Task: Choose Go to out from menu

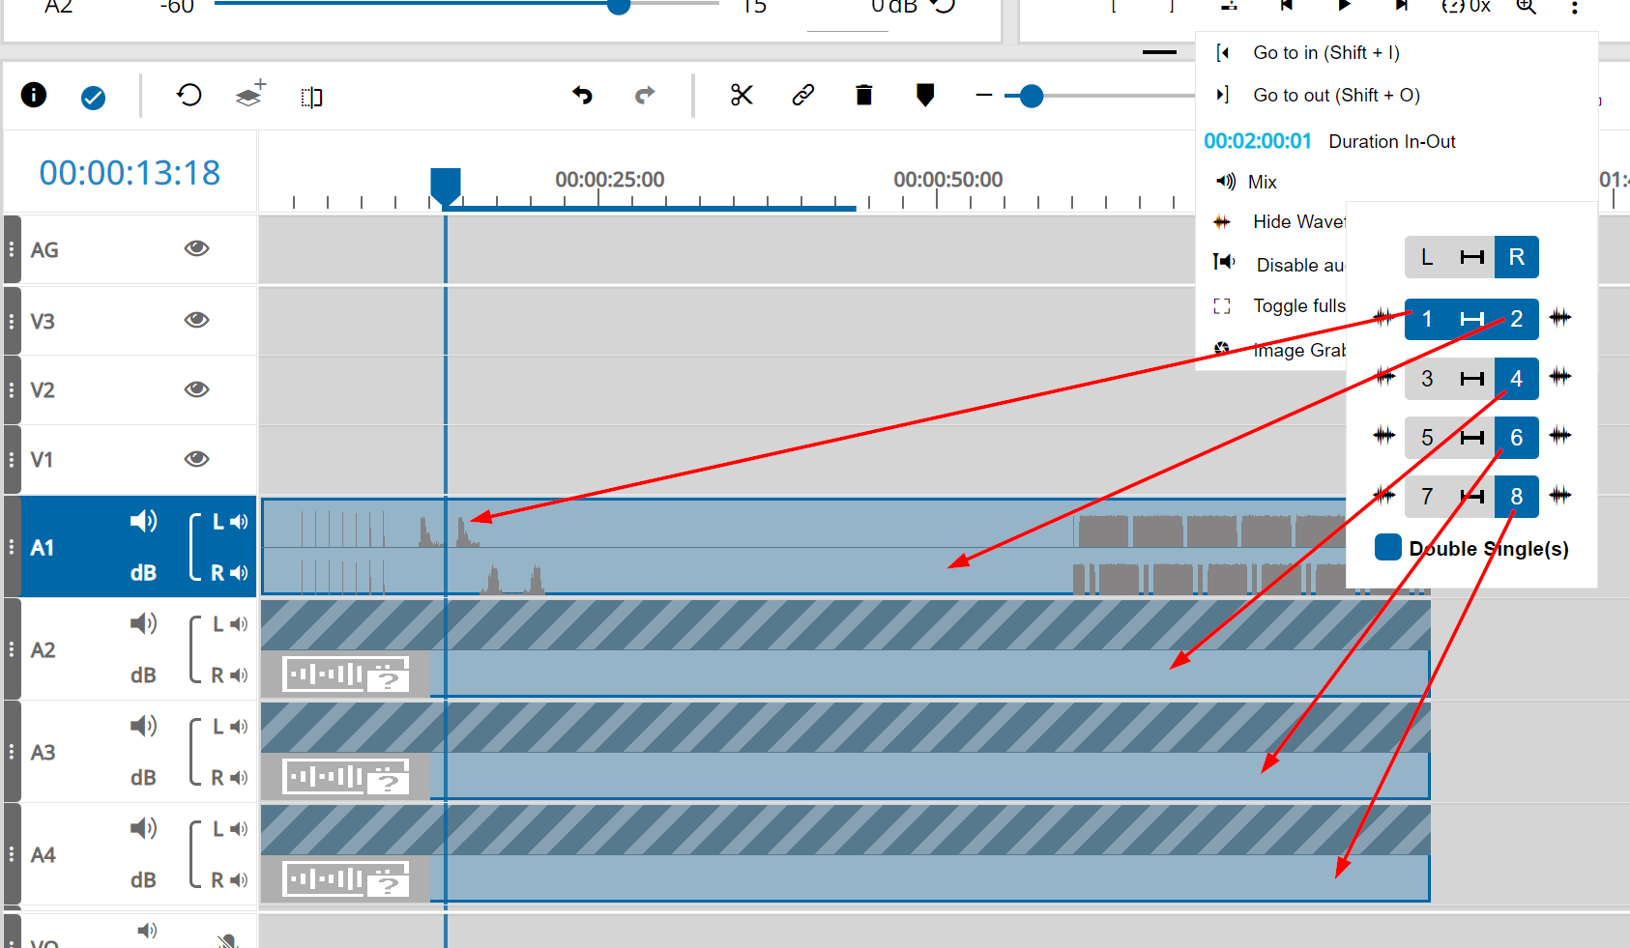Action: tap(1335, 96)
